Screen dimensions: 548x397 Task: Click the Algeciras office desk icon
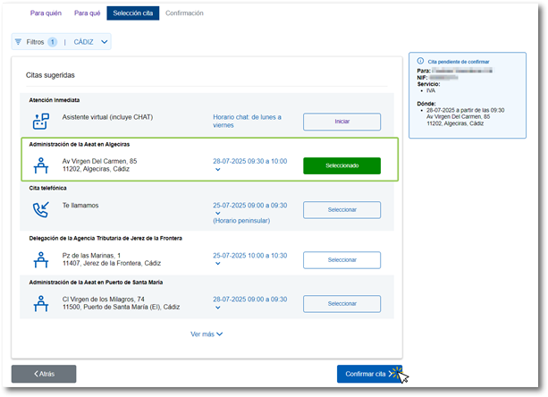pyautogui.click(x=40, y=165)
